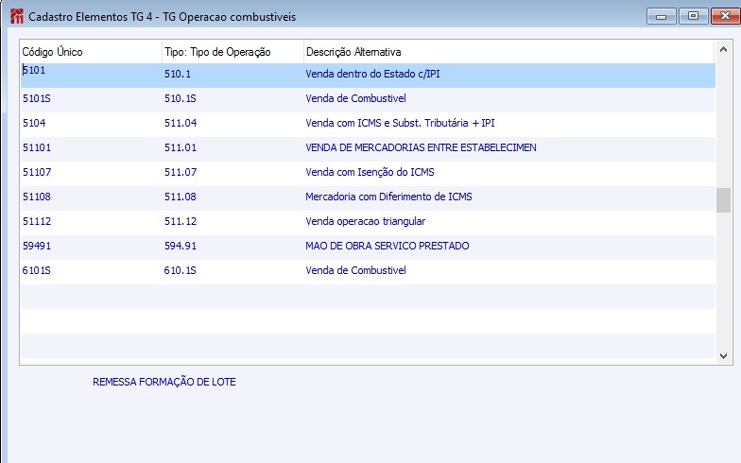Screen dimensions: 741x463
Task: Select 'Venda com ICMS e Subst. Tributária + IPI'
Action: click(x=400, y=123)
